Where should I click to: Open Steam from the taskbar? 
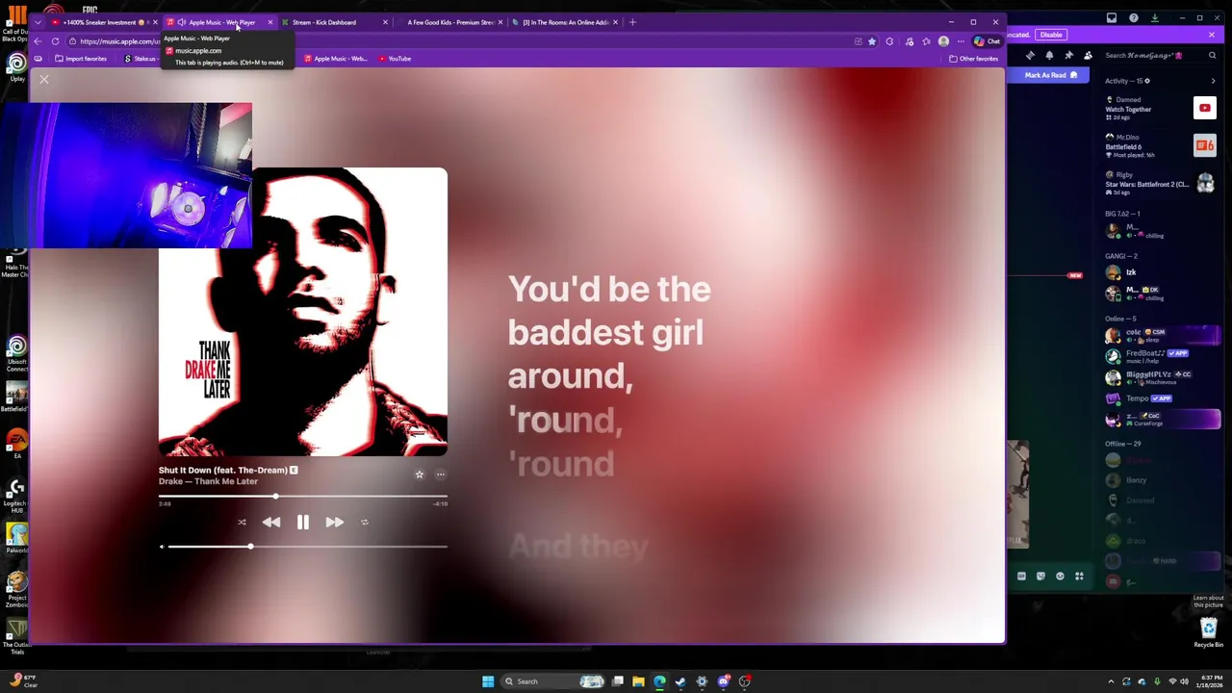(680, 681)
